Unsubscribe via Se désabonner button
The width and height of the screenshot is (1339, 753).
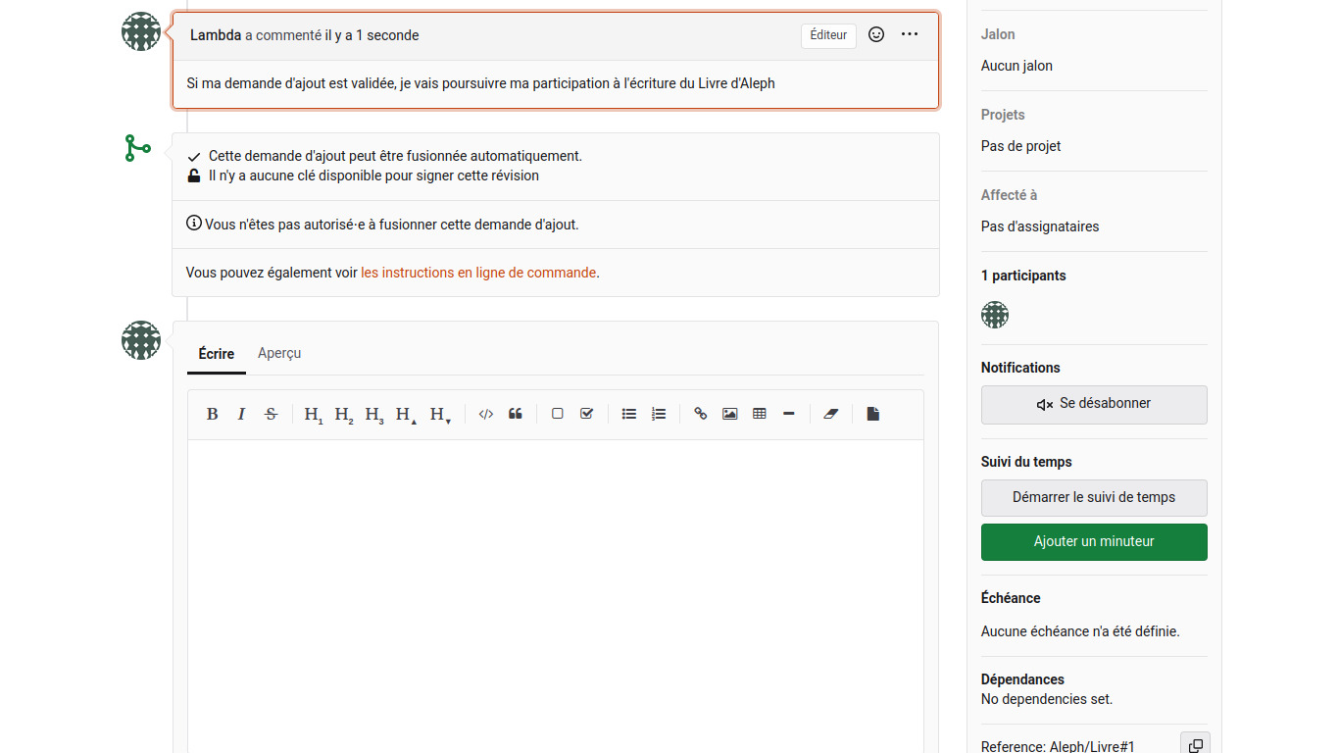(1094, 404)
